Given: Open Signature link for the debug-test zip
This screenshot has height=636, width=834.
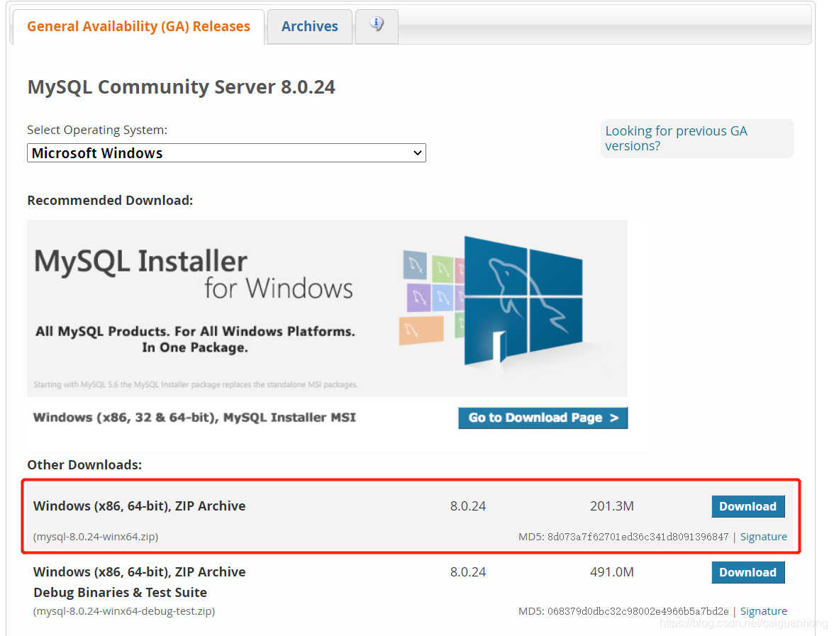Looking at the screenshot, I should (763, 611).
